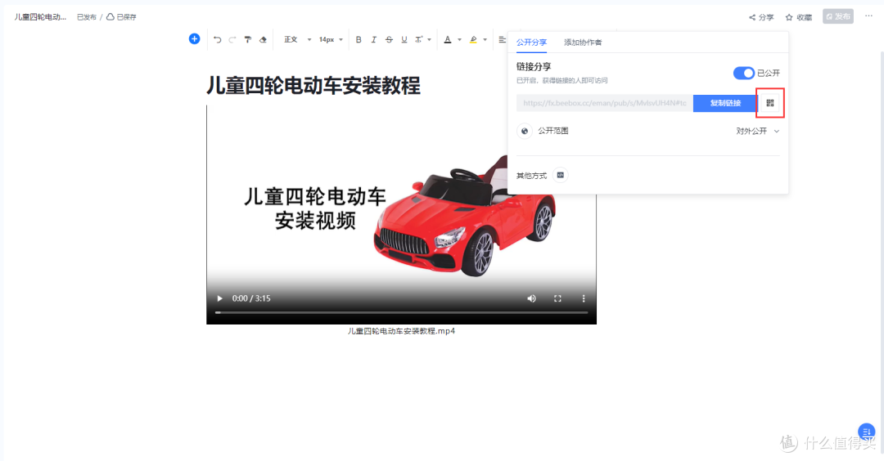Clear formatting with the eraser icon
The image size is (884, 461).
click(263, 39)
